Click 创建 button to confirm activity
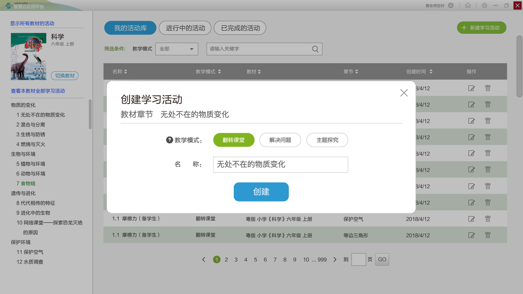 tap(261, 192)
